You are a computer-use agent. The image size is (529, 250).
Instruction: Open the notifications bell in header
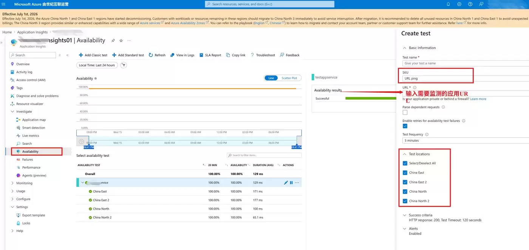point(448,4)
